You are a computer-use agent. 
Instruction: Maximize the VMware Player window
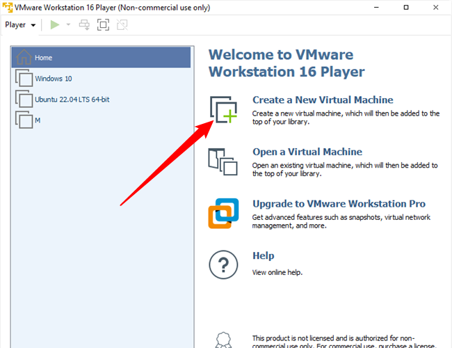406,8
